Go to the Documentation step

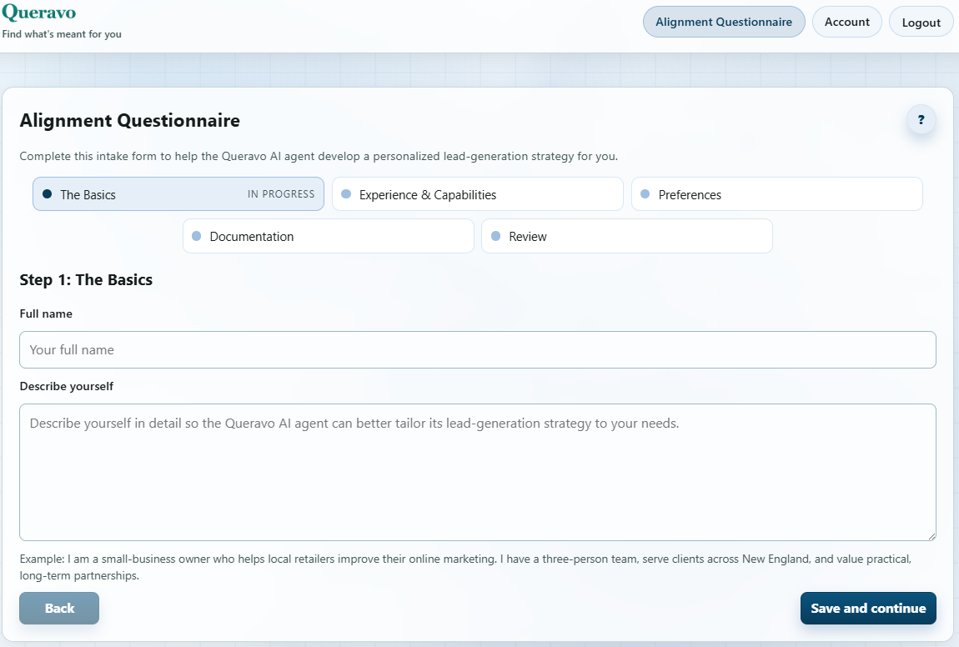pos(328,236)
